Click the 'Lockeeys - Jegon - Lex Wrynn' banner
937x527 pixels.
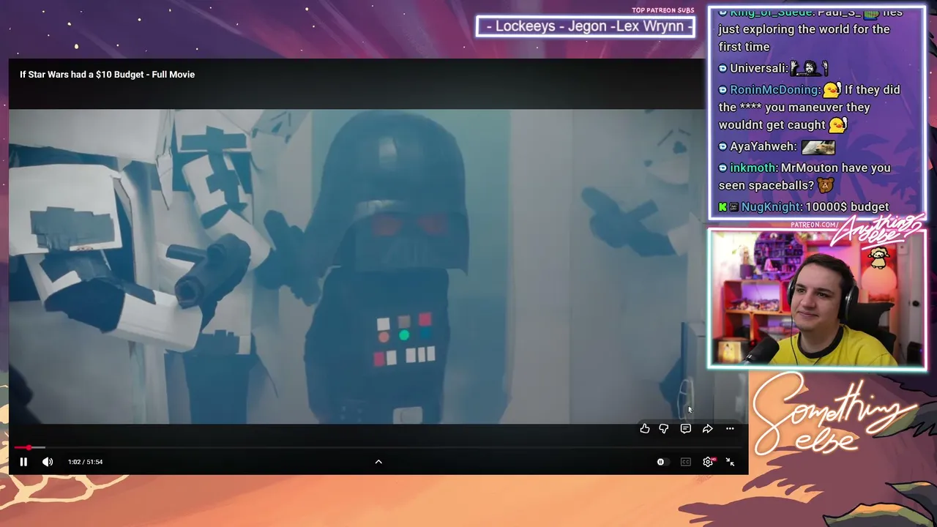click(x=586, y=26)
